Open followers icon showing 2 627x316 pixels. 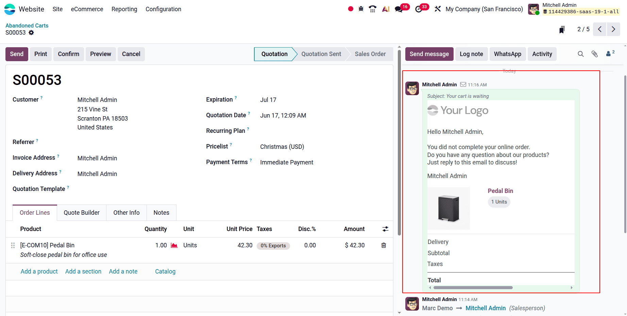pos(610,53)
